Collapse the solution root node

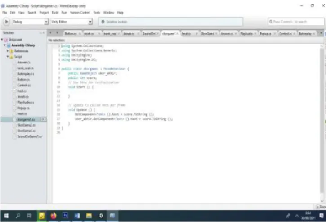(2, 40)
